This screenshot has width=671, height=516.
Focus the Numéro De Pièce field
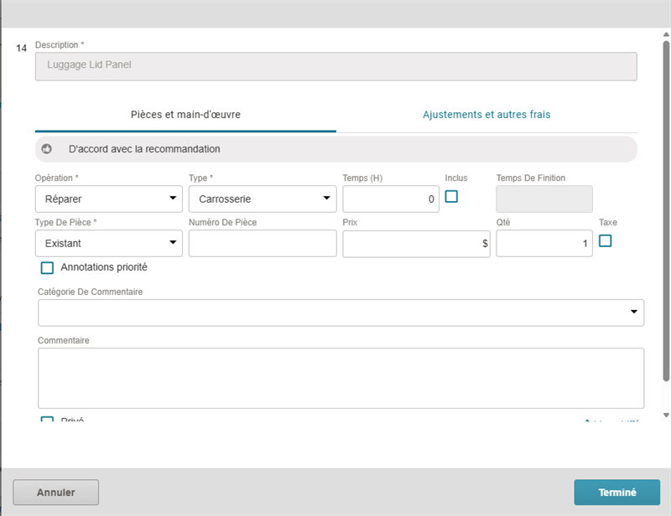tap(263, 243)
